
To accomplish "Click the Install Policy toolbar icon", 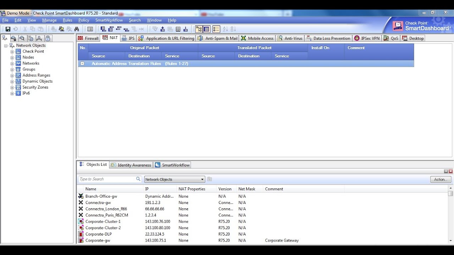I will coord(162,29).
